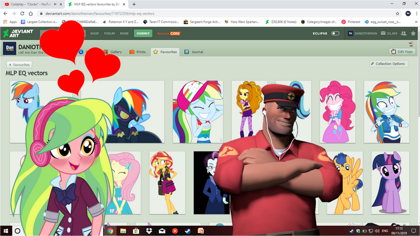Open the MORE menu

124,33
